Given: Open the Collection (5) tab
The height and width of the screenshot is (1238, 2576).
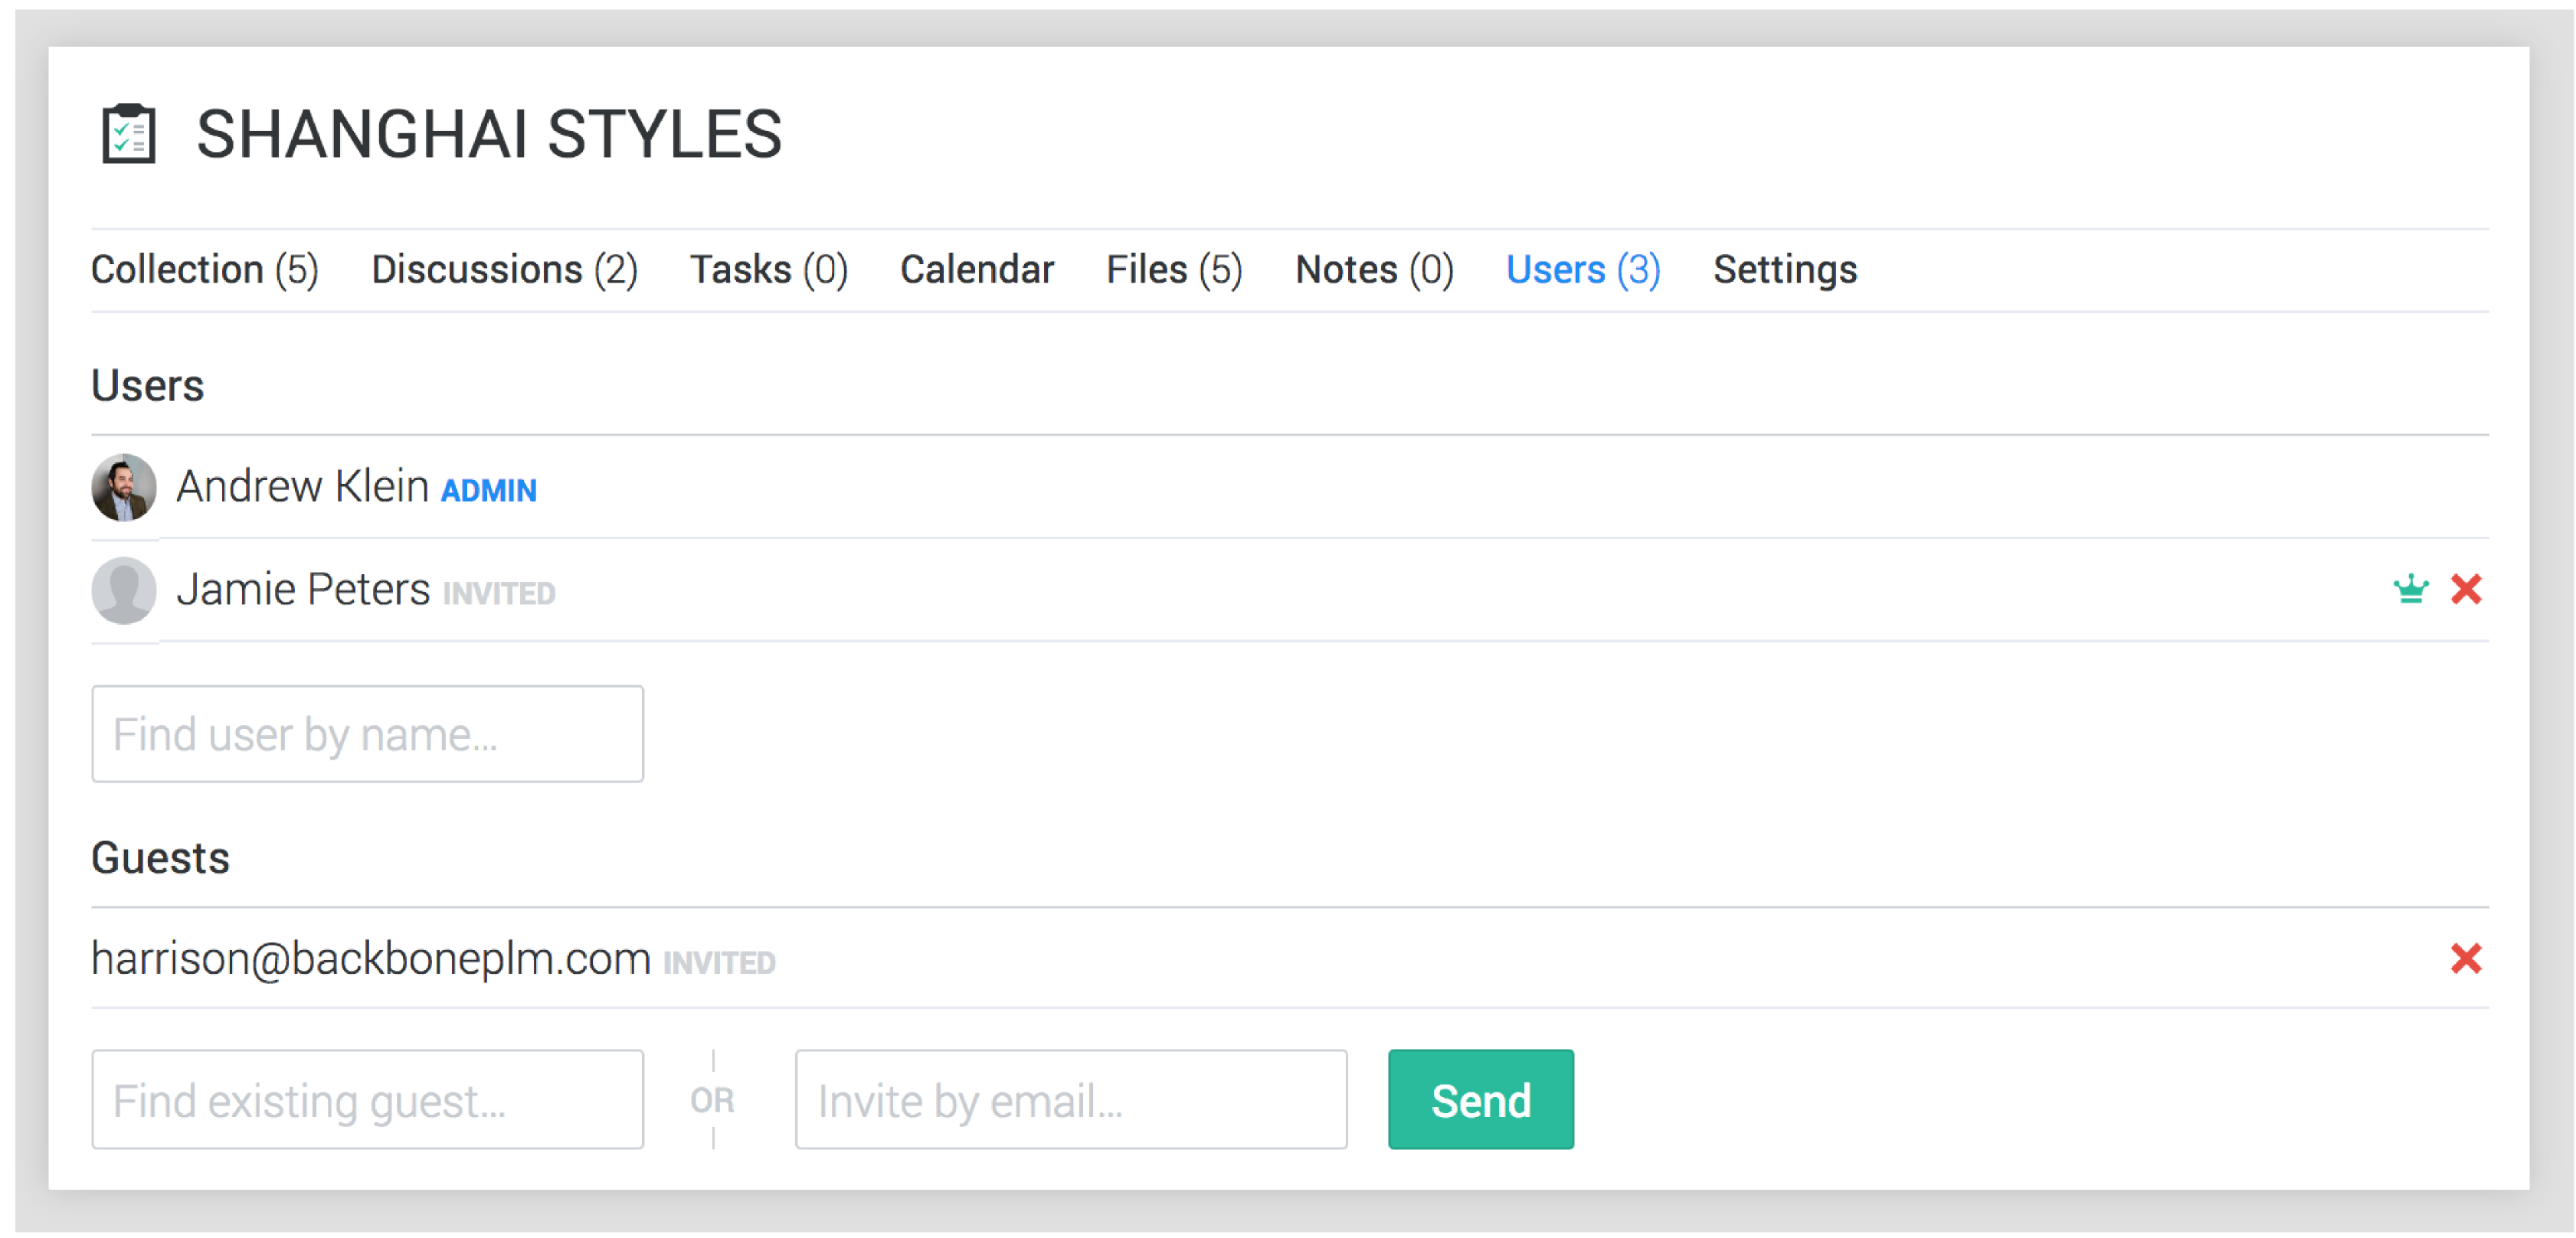Looking at the screenshot, I should coord(205,269).
